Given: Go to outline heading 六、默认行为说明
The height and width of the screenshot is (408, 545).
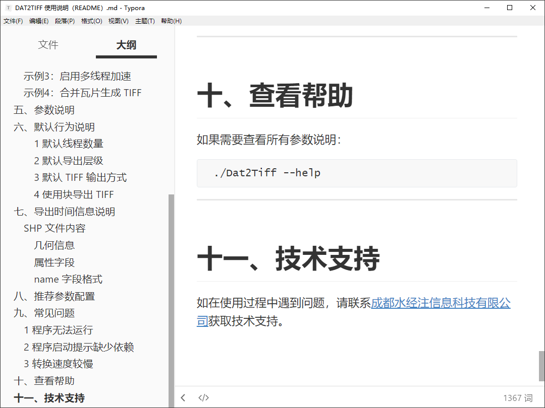Looking at the screenshot, I should click(54, 127).
